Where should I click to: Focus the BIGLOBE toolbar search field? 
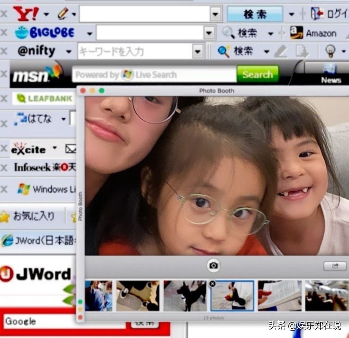click(x=150, y=33)
